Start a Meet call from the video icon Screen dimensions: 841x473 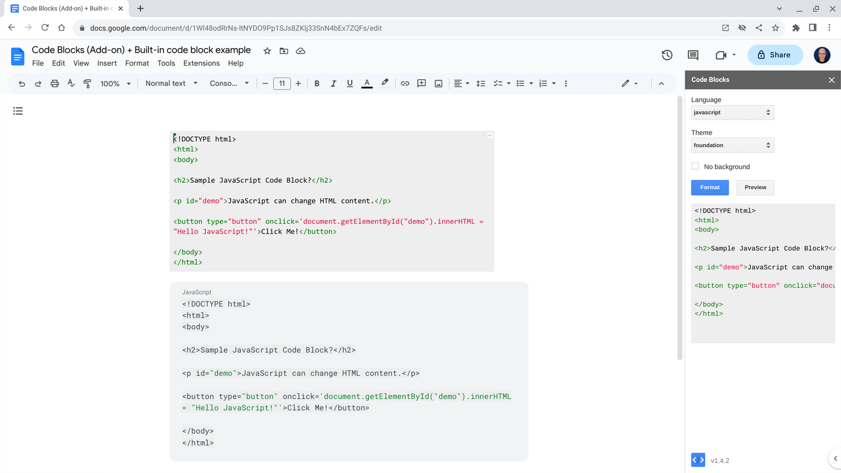coord(720,55)
